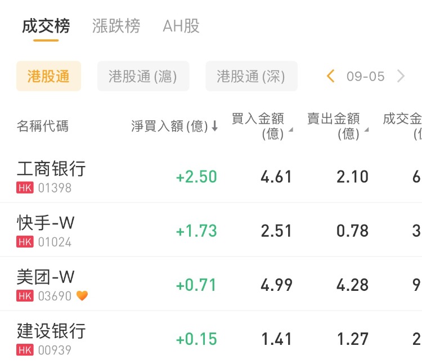
Task: Click the 09-05 date label
Action: tap(366, 77)
